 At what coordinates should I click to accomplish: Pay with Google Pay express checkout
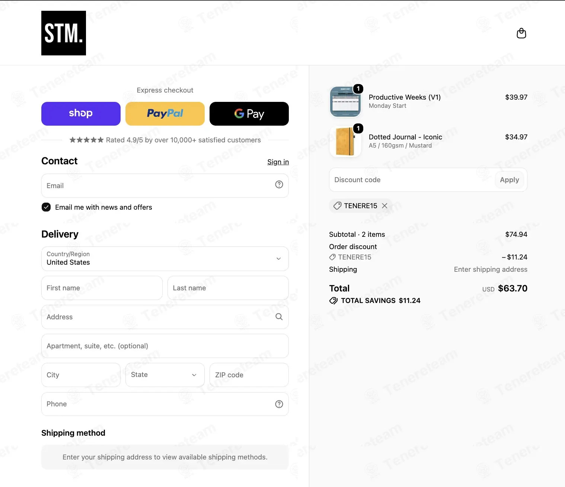pos(249,114)
